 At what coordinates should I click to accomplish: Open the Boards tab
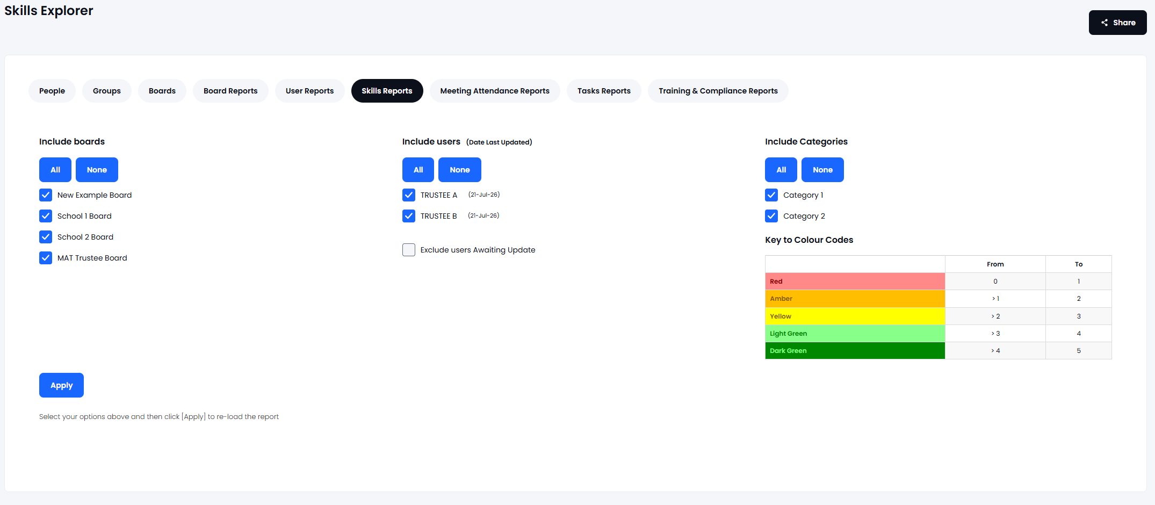coord(162,91)
